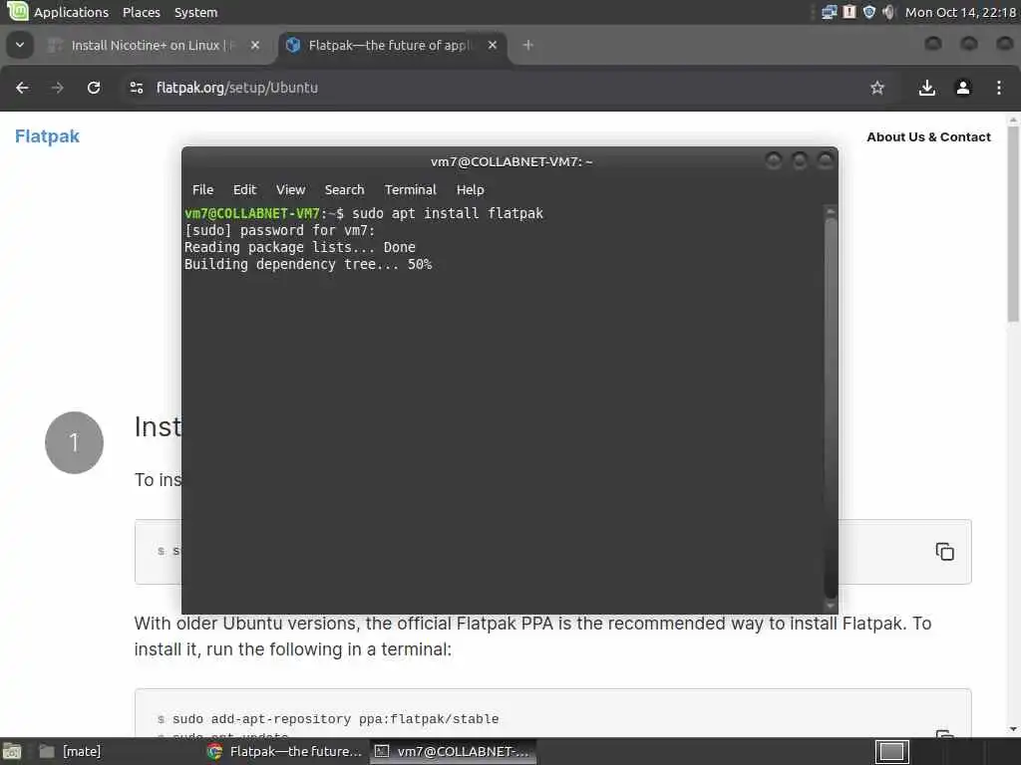Image resolution: width=1021 pixels, height=765 pixels.
Task: Minimize the Chrome browser window
Action: click(x=933, y=44)
